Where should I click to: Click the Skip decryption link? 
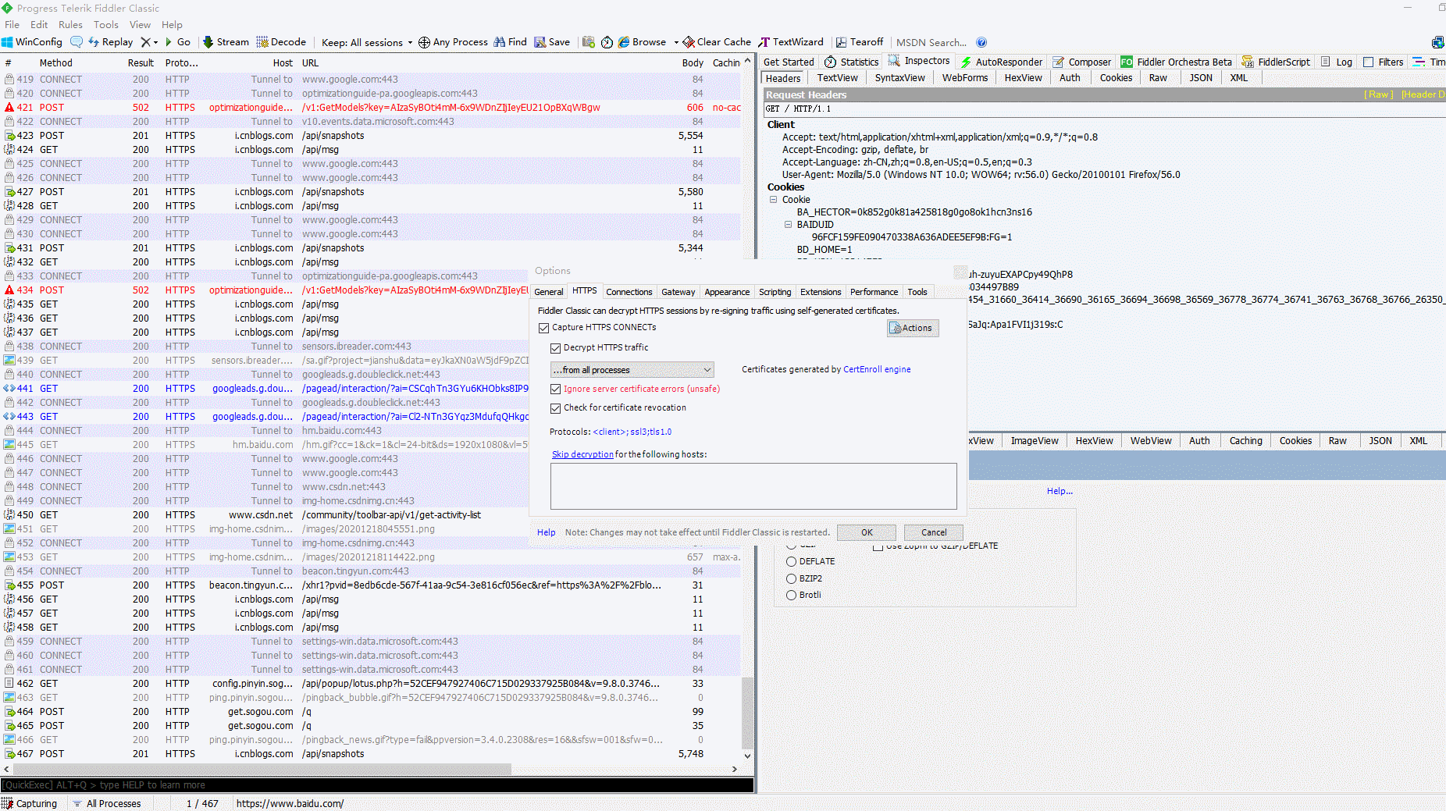582,454
